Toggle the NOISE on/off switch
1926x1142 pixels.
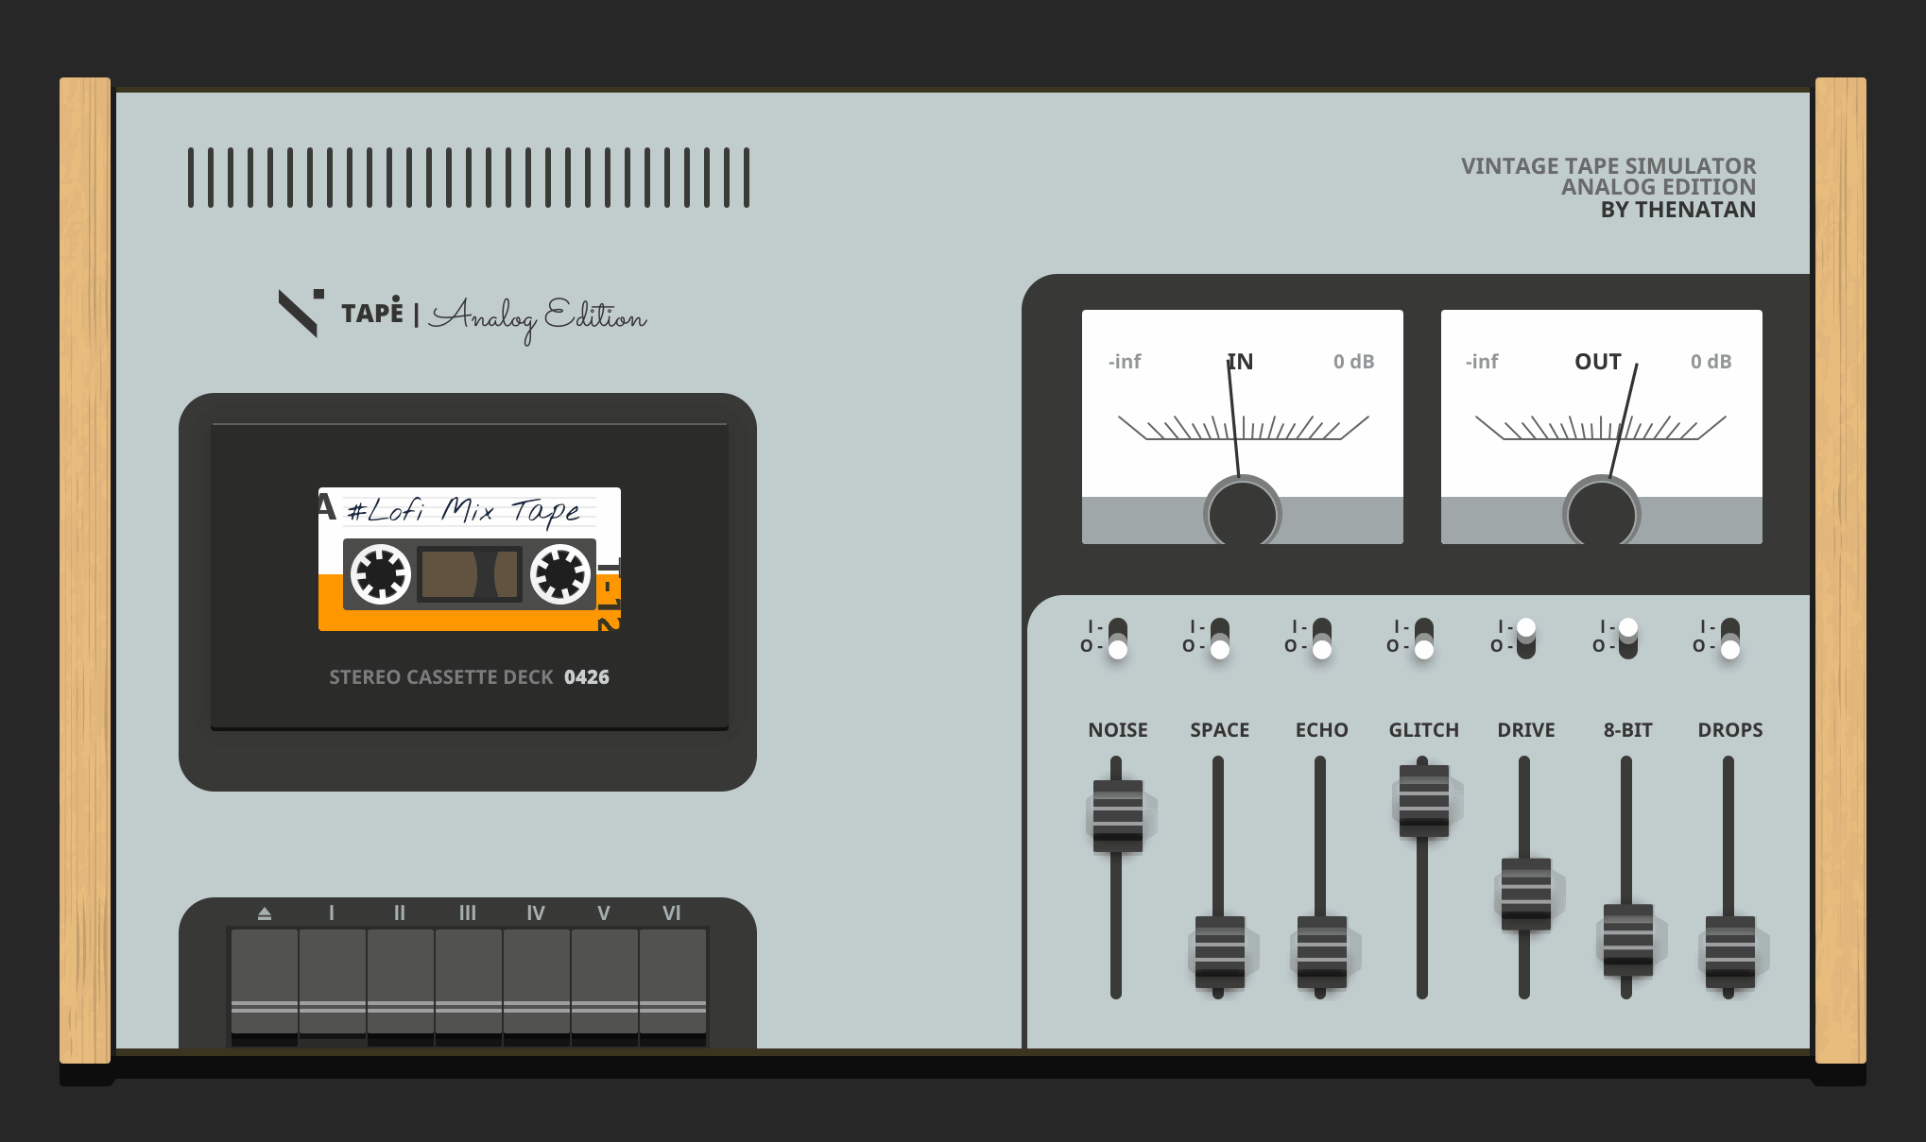(1118, 639)
